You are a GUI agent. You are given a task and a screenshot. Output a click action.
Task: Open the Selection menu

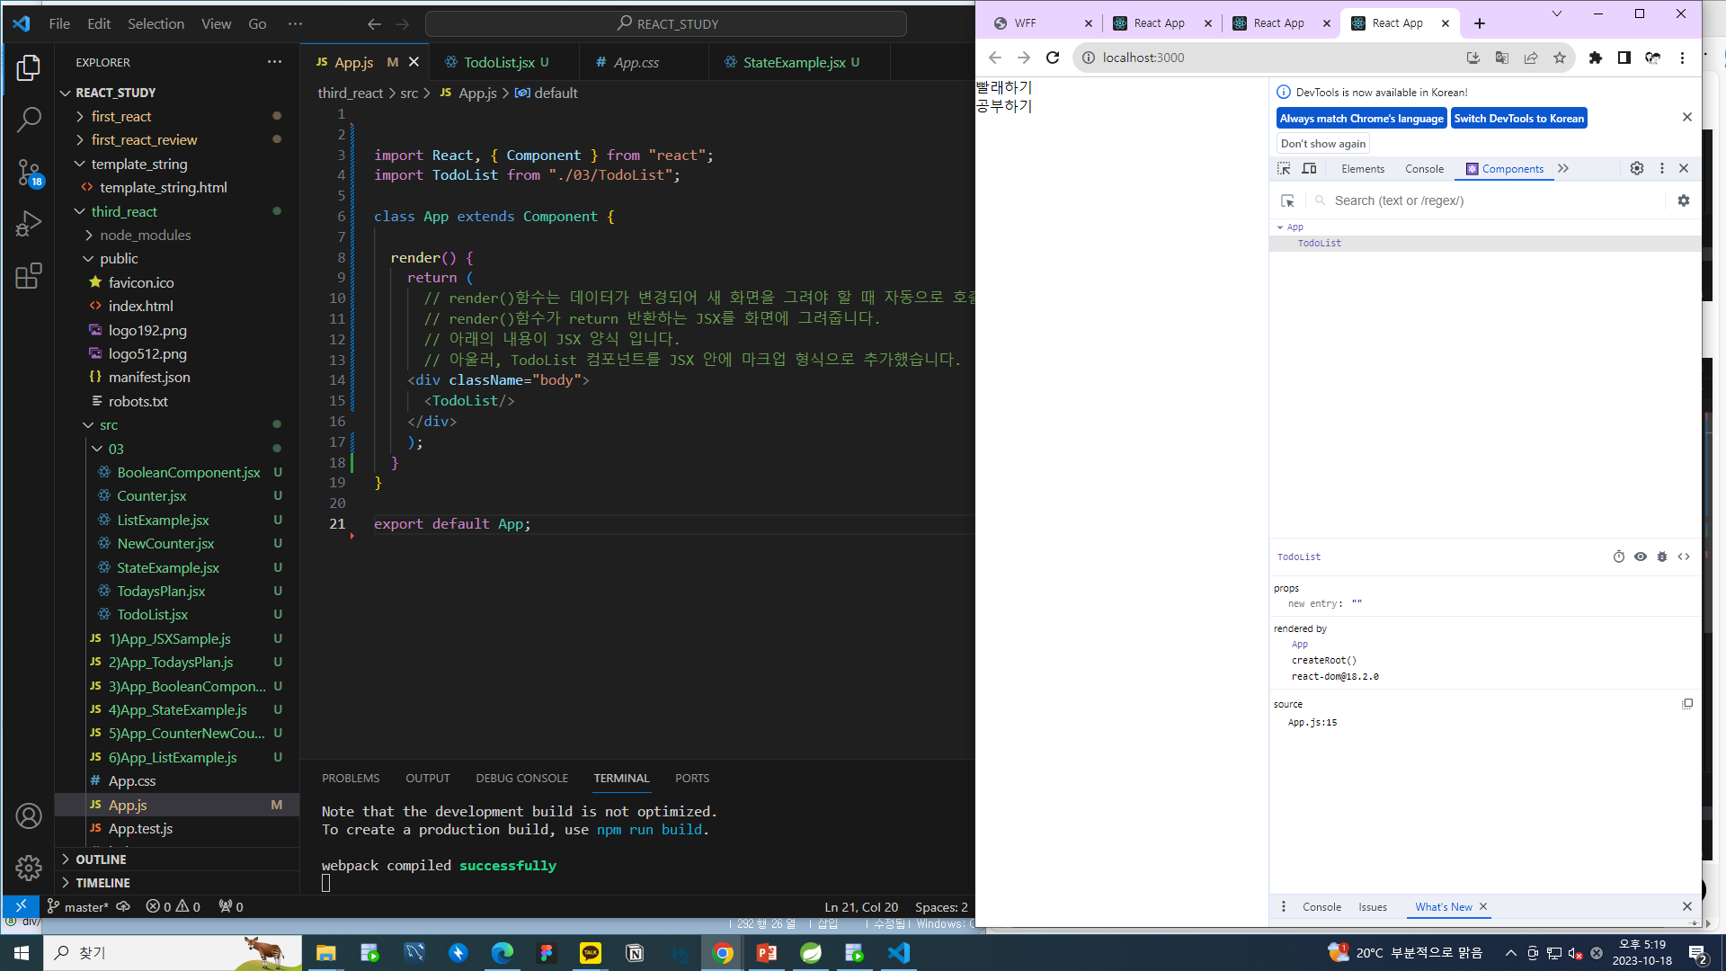[156, 23]
